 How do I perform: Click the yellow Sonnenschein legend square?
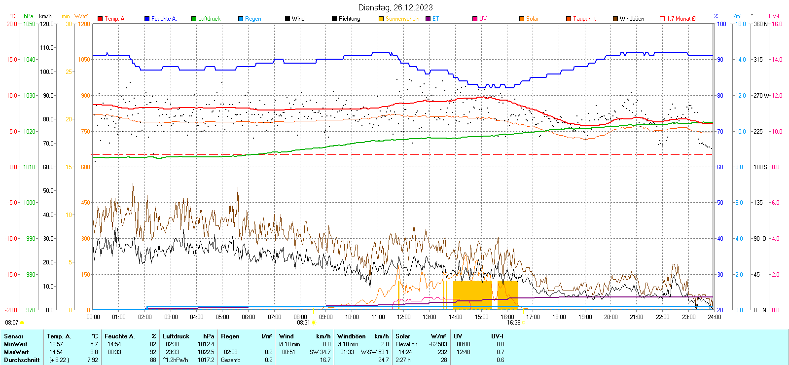pos(381,19)
